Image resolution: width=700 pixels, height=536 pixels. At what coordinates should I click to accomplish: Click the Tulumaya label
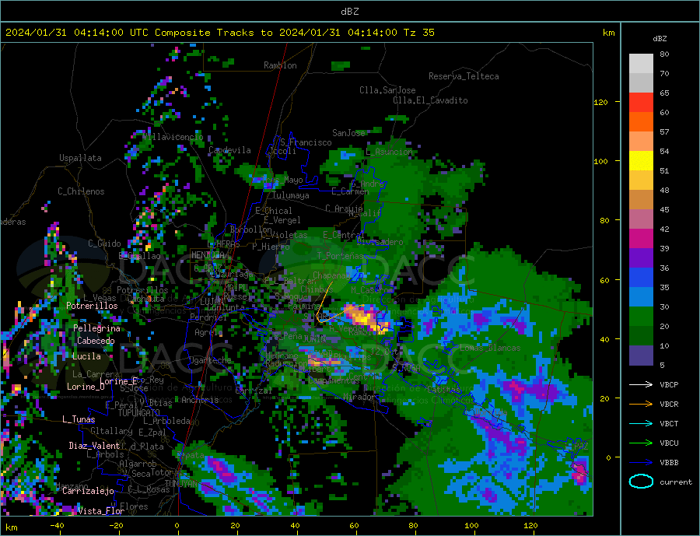tap(290, 195)
